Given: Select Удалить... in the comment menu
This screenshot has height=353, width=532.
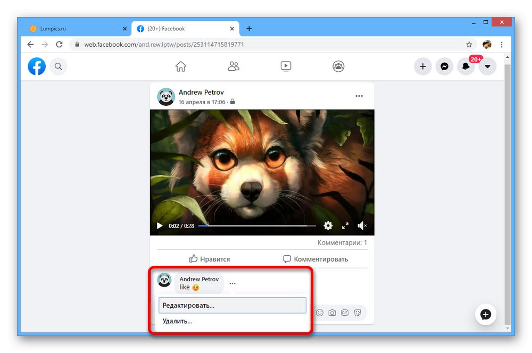Looking at the screenshot, I should tap(232, 321).
